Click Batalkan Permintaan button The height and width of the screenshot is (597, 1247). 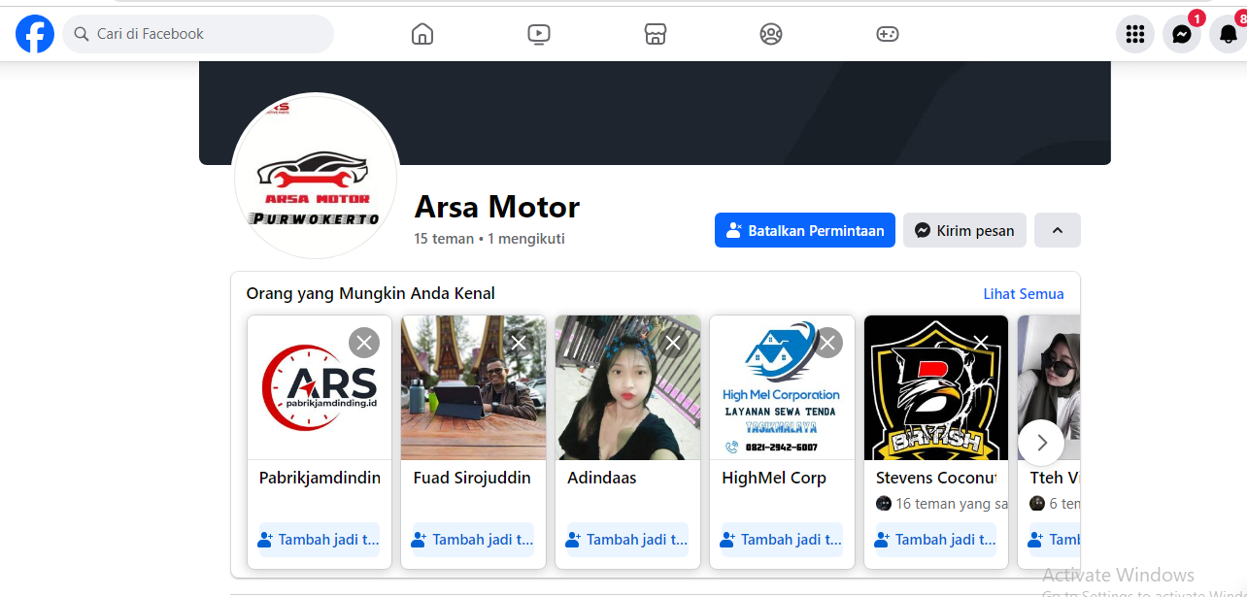(x=805, y=230)
